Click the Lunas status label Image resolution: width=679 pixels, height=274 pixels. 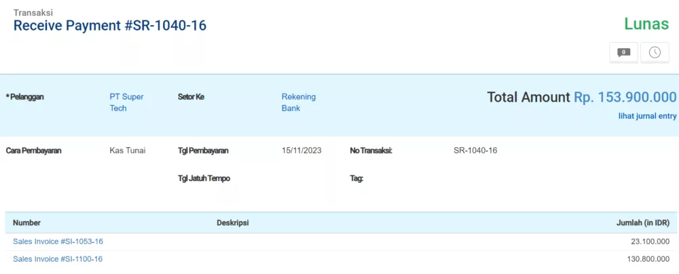(x=646, y=24)
